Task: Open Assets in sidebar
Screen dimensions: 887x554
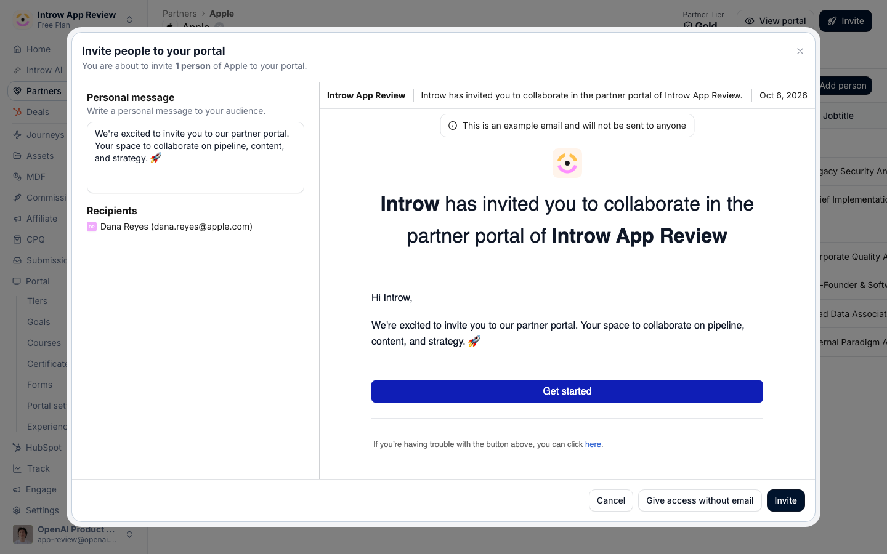Action: tap(39, 156)
